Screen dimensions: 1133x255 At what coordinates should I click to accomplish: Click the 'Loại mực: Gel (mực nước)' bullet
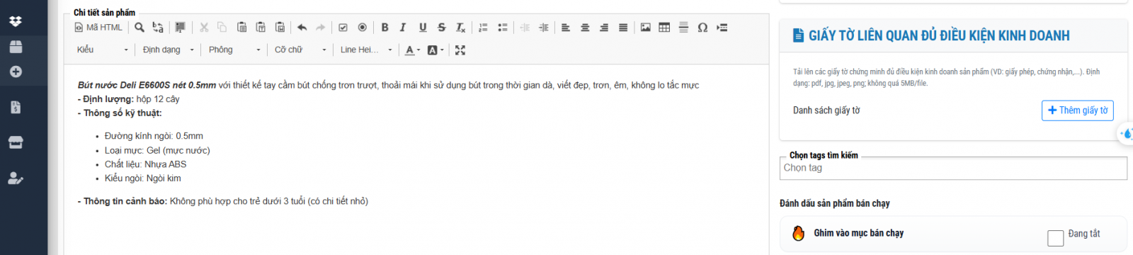[157, 150]
